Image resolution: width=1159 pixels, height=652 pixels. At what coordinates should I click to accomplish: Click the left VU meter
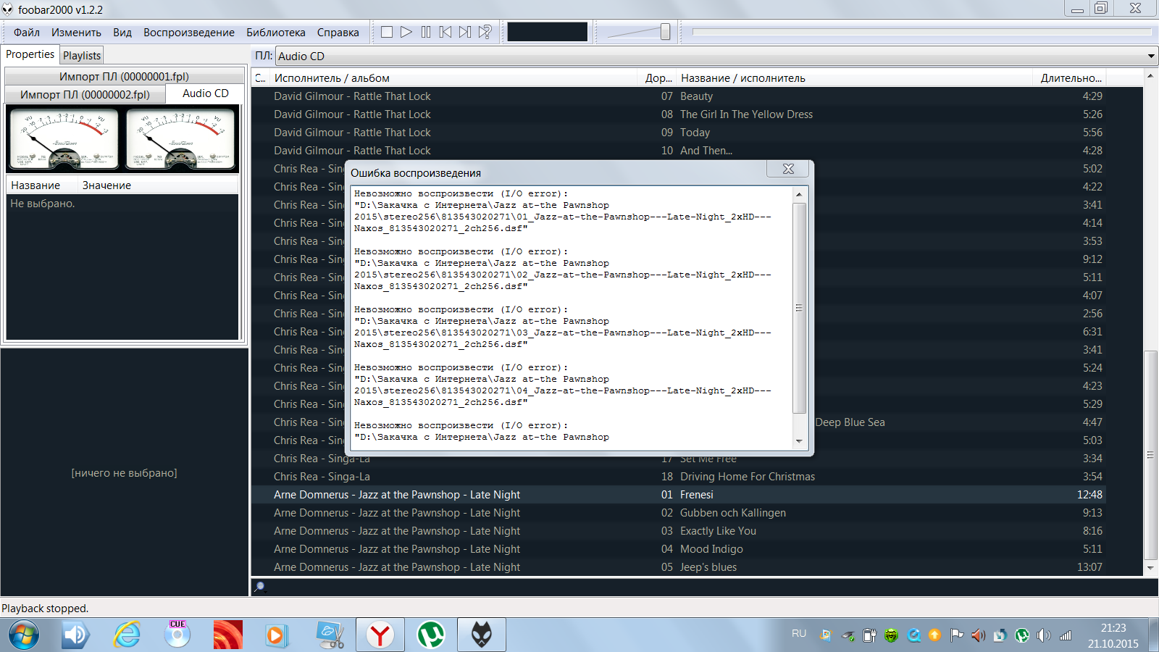[x=64, y=139]
